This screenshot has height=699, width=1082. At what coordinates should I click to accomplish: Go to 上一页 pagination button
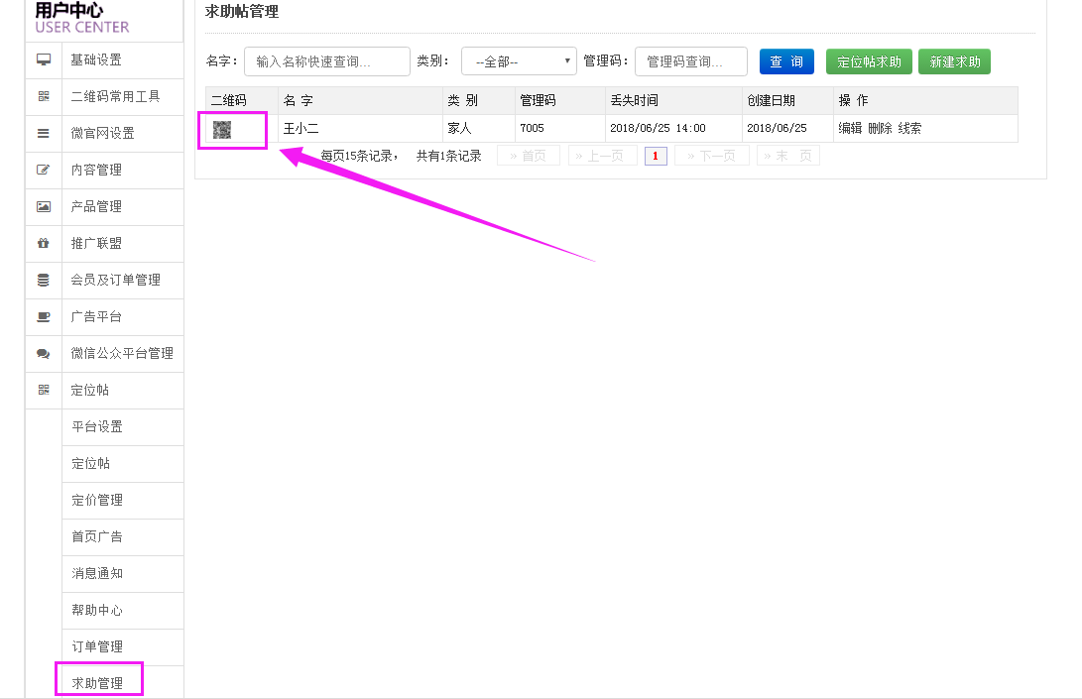coord(600,156)
